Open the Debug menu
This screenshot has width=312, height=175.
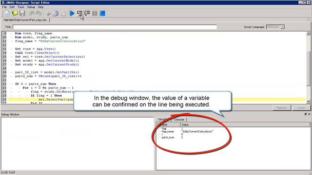[x=31, y=7]
